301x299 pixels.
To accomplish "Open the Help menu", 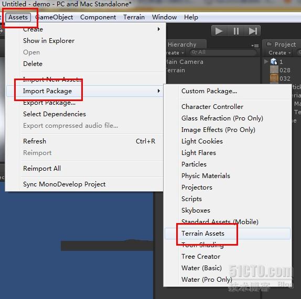I will 191,17.
